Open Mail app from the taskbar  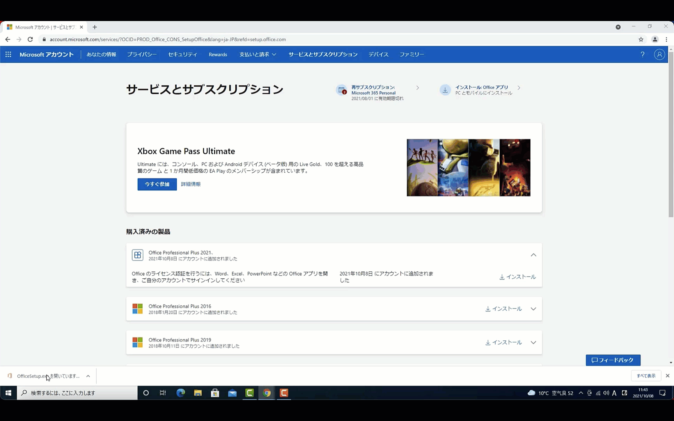[232, 393]
